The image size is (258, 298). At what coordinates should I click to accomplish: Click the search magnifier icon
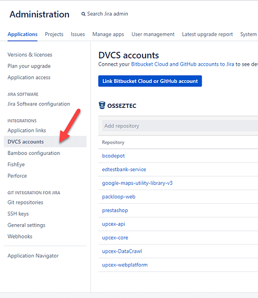point(83,14)
